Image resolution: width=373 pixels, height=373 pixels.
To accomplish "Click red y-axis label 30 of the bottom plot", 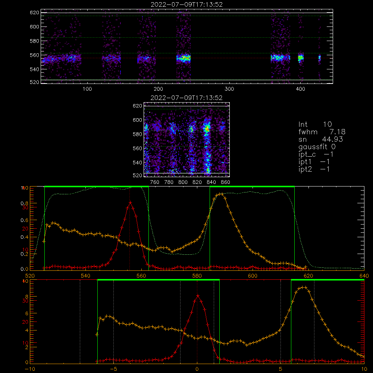I will (25, 300).
